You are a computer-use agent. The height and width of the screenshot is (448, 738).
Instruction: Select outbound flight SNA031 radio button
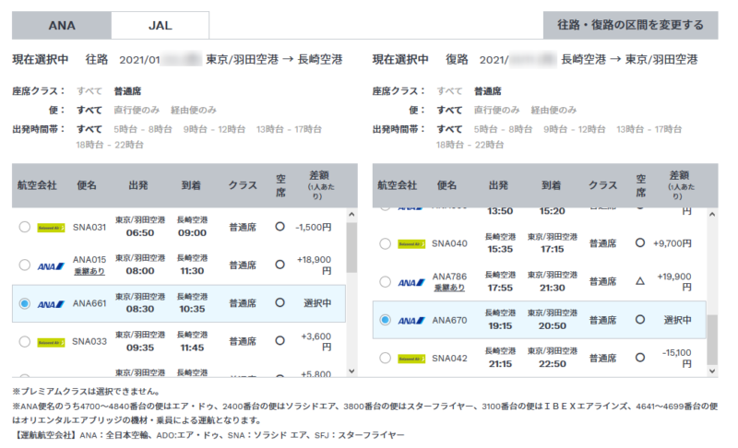(25, 227)
